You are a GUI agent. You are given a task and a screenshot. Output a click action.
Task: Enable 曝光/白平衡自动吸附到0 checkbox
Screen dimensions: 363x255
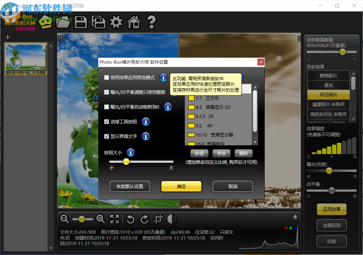tap(106, 107)
